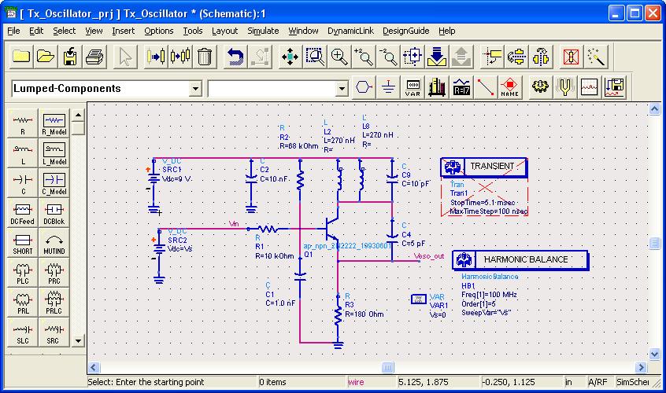The width and height of the screenshot is (666, 393).
Task: Click schematic horizontal scrollbar right arrow
Action: [641, 367]
